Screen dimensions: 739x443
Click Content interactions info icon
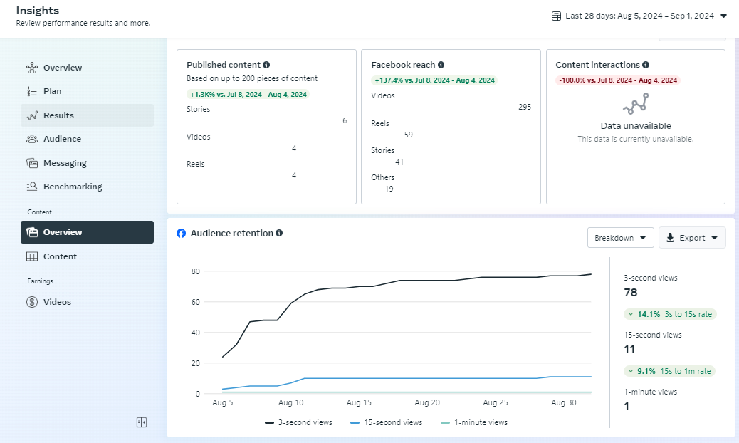[x=646, y=65]
